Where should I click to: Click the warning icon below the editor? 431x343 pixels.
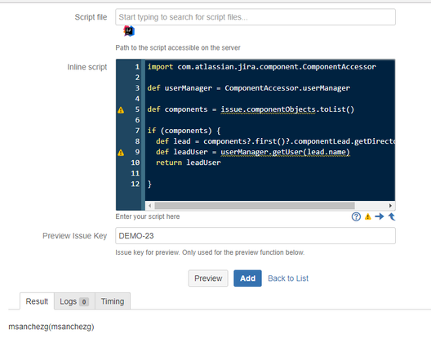[x=368, y=216]
